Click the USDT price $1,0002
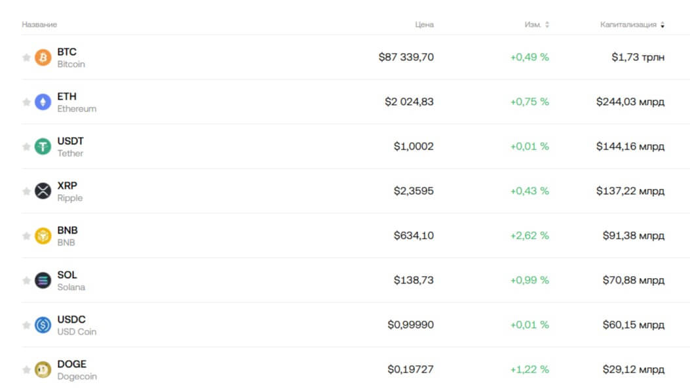This screenshot has width=690, height=389. tap(413, 147)
